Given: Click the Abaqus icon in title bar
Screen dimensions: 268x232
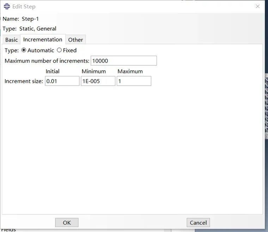Looking at the screenshot, I should (x=7, y=6).
